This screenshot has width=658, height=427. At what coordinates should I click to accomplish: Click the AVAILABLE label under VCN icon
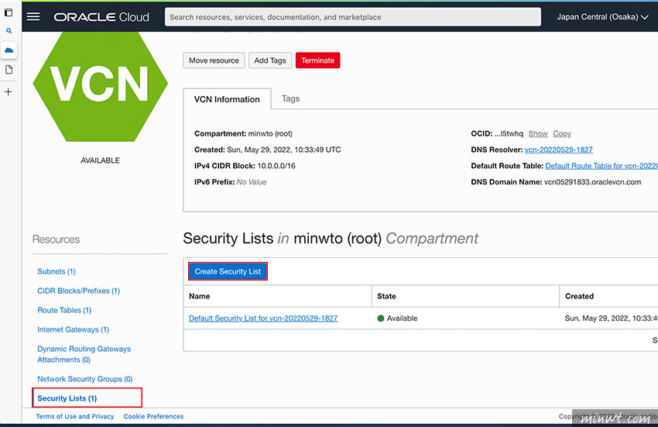pyautogui.click(x=101, y=160)
